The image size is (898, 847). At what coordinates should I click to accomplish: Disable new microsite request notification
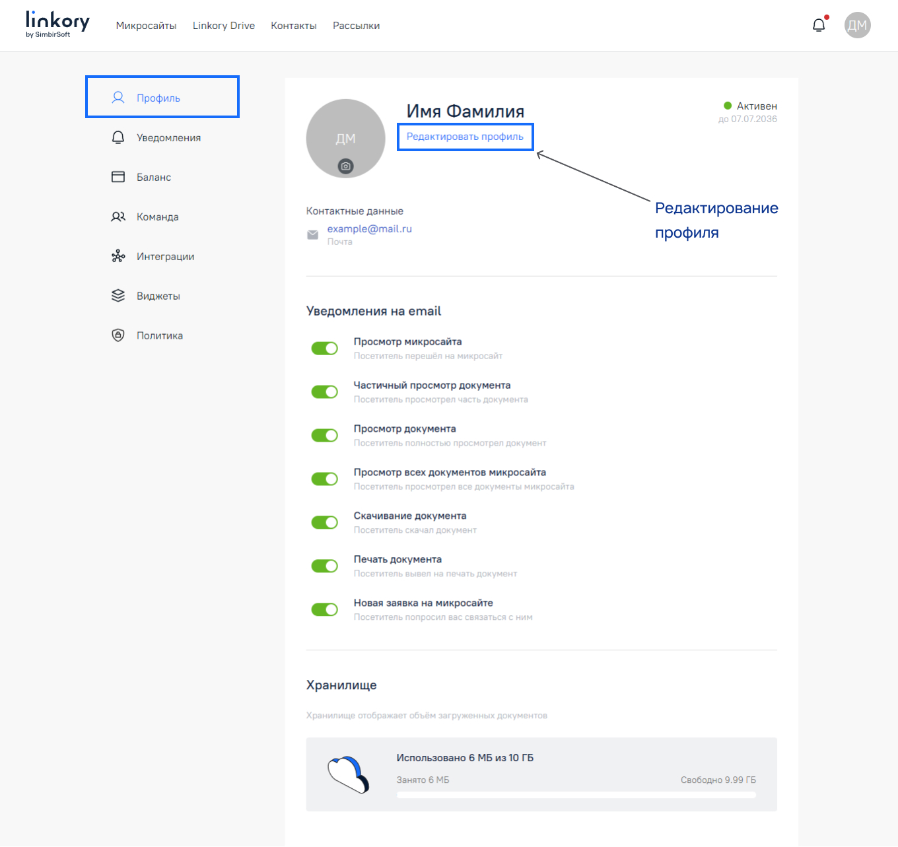tap(325, 610)
